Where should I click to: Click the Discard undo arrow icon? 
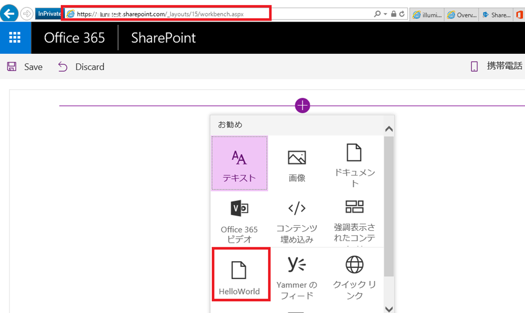63,67
